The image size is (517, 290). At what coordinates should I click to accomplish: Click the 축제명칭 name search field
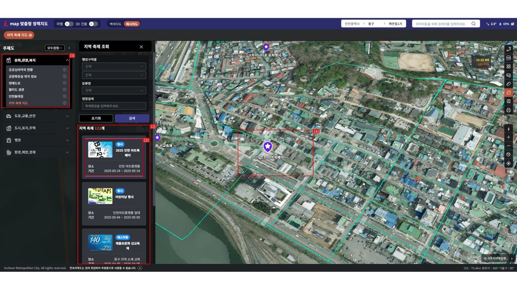coord(114,106)
